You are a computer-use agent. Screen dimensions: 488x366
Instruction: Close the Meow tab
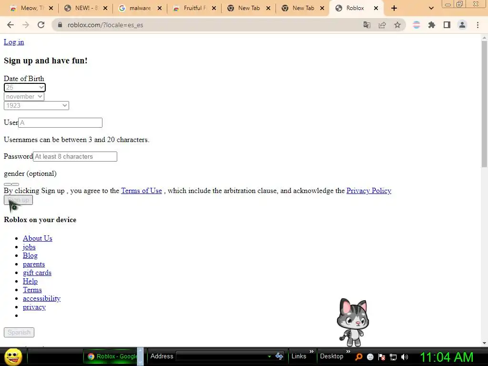(x=51, y=8)
